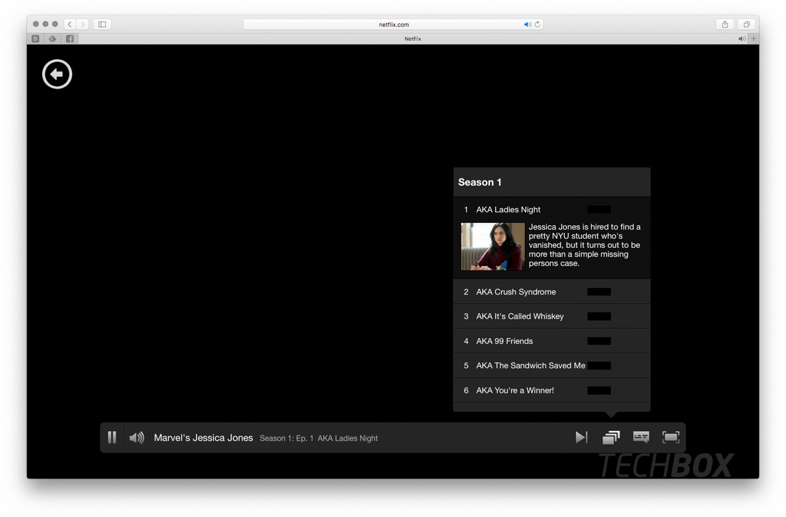The height and width of the screenshot is (517, 786).
Task: Switch to the pinned D tab
Action: (36, 38)
